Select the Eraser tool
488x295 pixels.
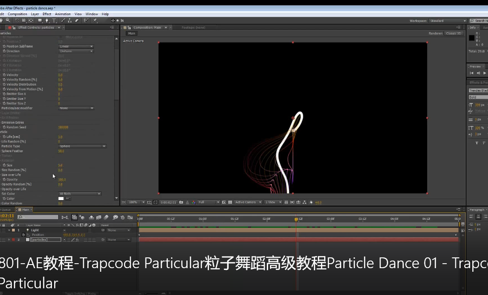(x=77, y=21)
